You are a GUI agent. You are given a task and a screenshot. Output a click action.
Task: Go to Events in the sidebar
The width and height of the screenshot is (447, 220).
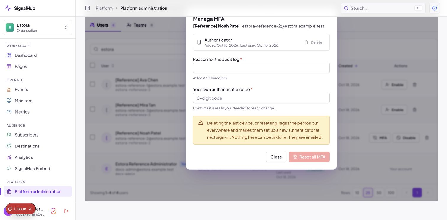38,89
